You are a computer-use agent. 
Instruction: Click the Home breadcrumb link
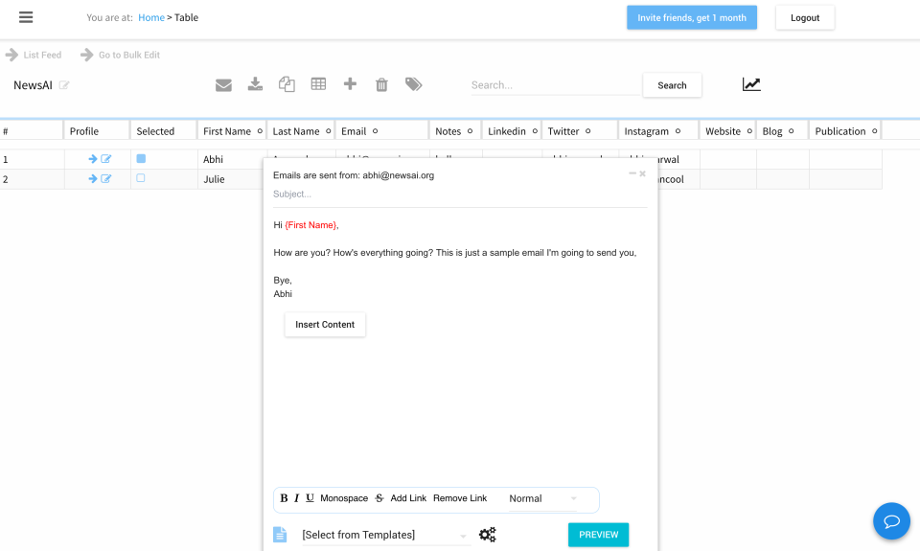pyautogui.click(x=151, y=17)
